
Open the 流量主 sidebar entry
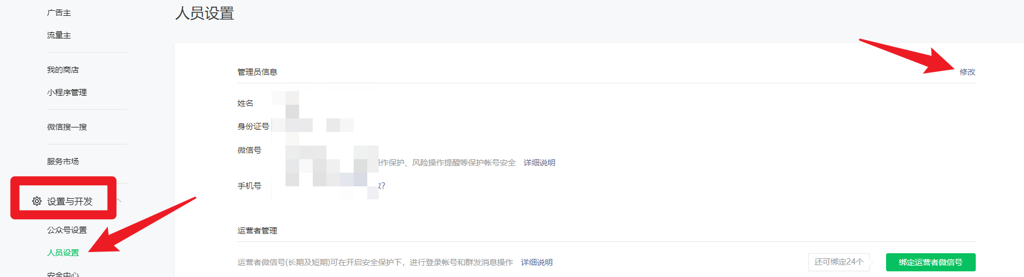pos(59,35)
